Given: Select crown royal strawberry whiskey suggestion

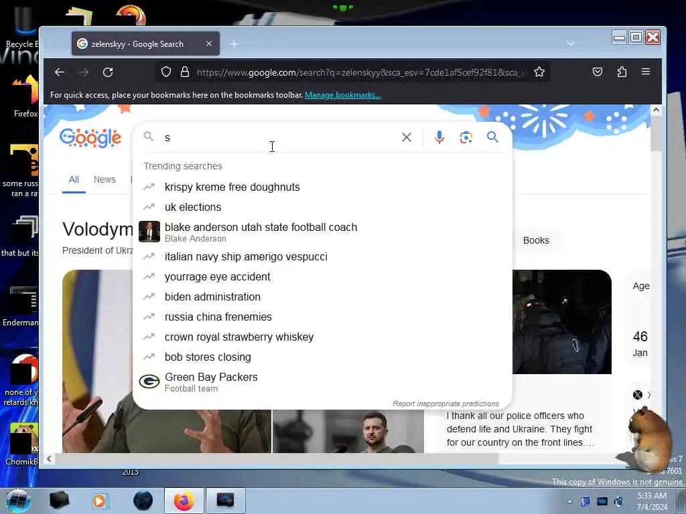Looking at the screenshot, I should pyautogui.click(x=322, y=337).
